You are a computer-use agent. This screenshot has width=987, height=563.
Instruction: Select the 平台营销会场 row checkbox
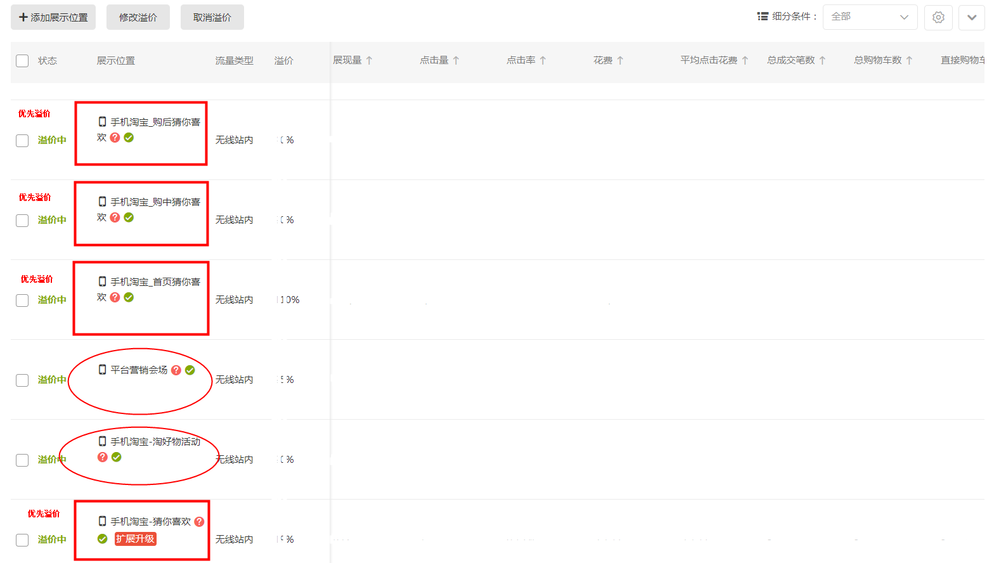coord(22,380)
